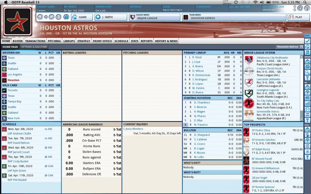Open the LINEUPS tab
This screenshot has height=194, width=311.
pos(69,41)
